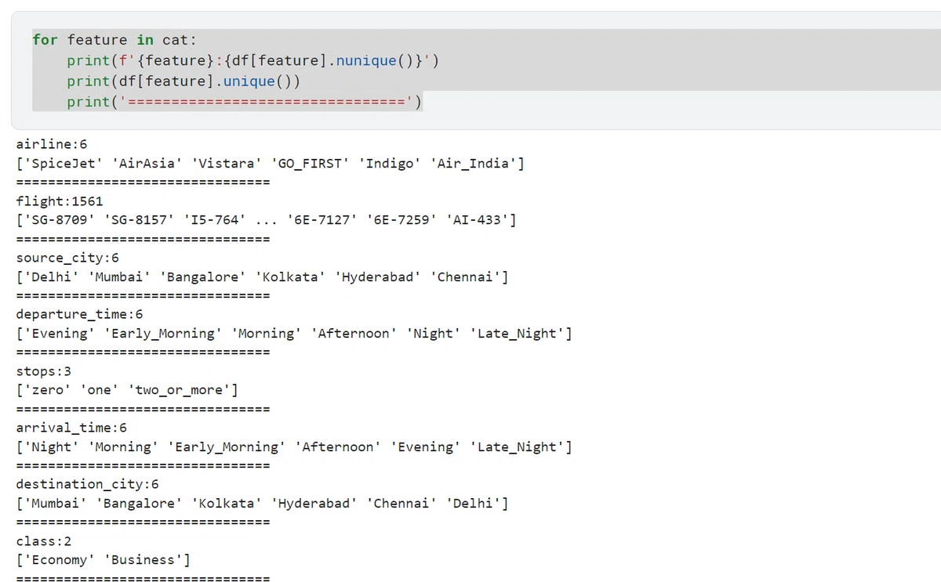The height and width of the screenshot is (582, 941).
Task: Click 'Bangalore' in destination_city list
Action: [x=140, y=504]
